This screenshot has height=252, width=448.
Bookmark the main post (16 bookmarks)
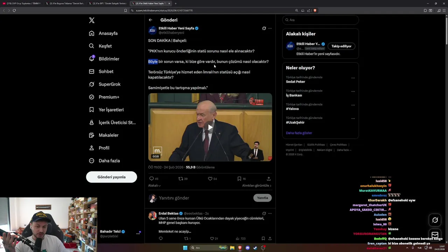point(241,178)
